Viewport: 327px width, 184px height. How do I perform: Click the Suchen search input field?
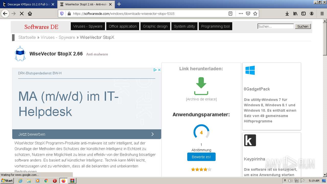coord(276,26)
